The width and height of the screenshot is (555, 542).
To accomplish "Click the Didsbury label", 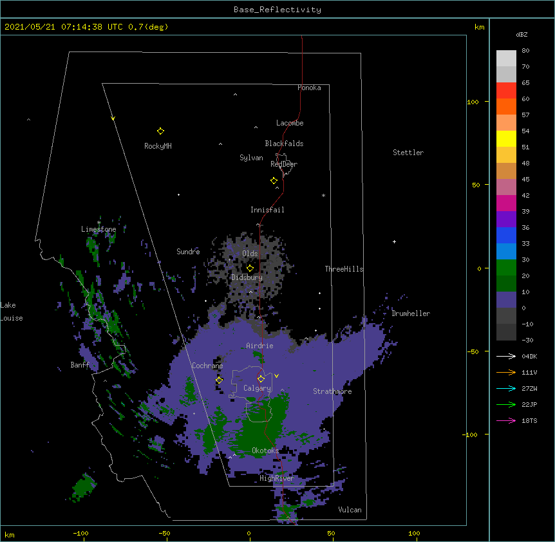I will (x=247, y=277).
